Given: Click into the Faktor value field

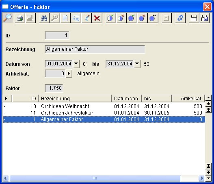Looking at the screenshot, I should click(x=54, y=88).
